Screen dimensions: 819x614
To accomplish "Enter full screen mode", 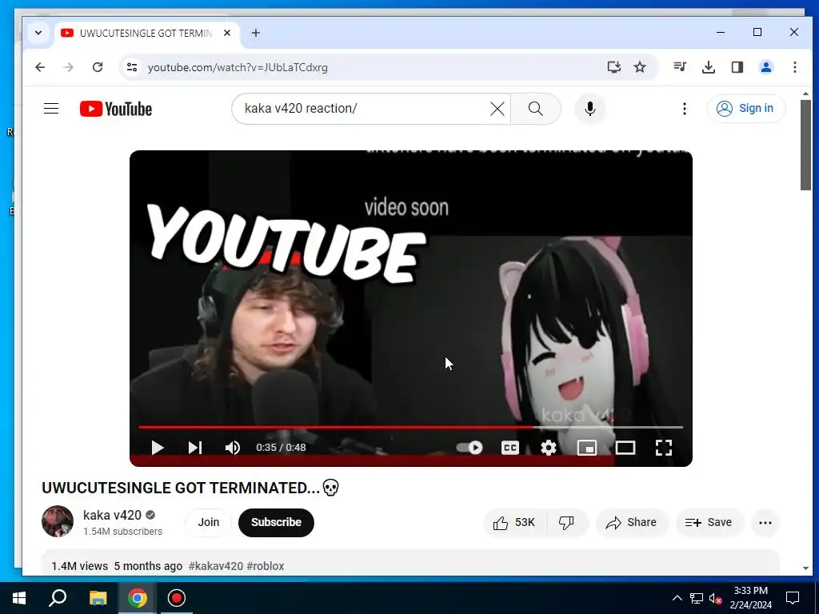I will tap(663, 448).
